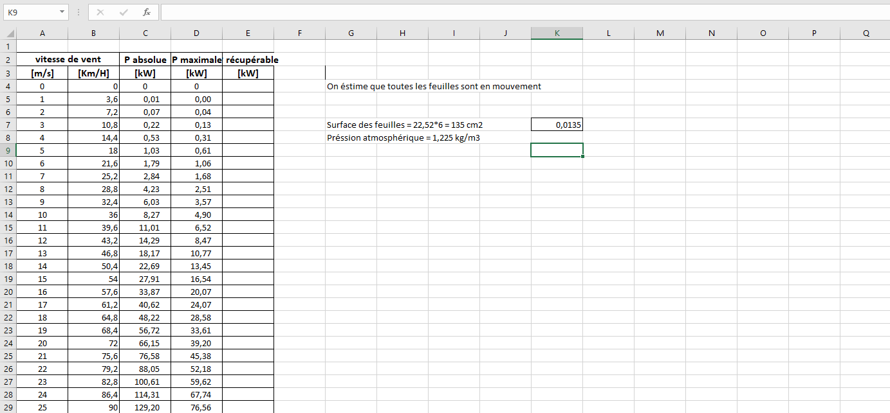This screenshot has width=890, height=413.
Task: Click the Insert Function fx icon
Action: click(146, 12)
